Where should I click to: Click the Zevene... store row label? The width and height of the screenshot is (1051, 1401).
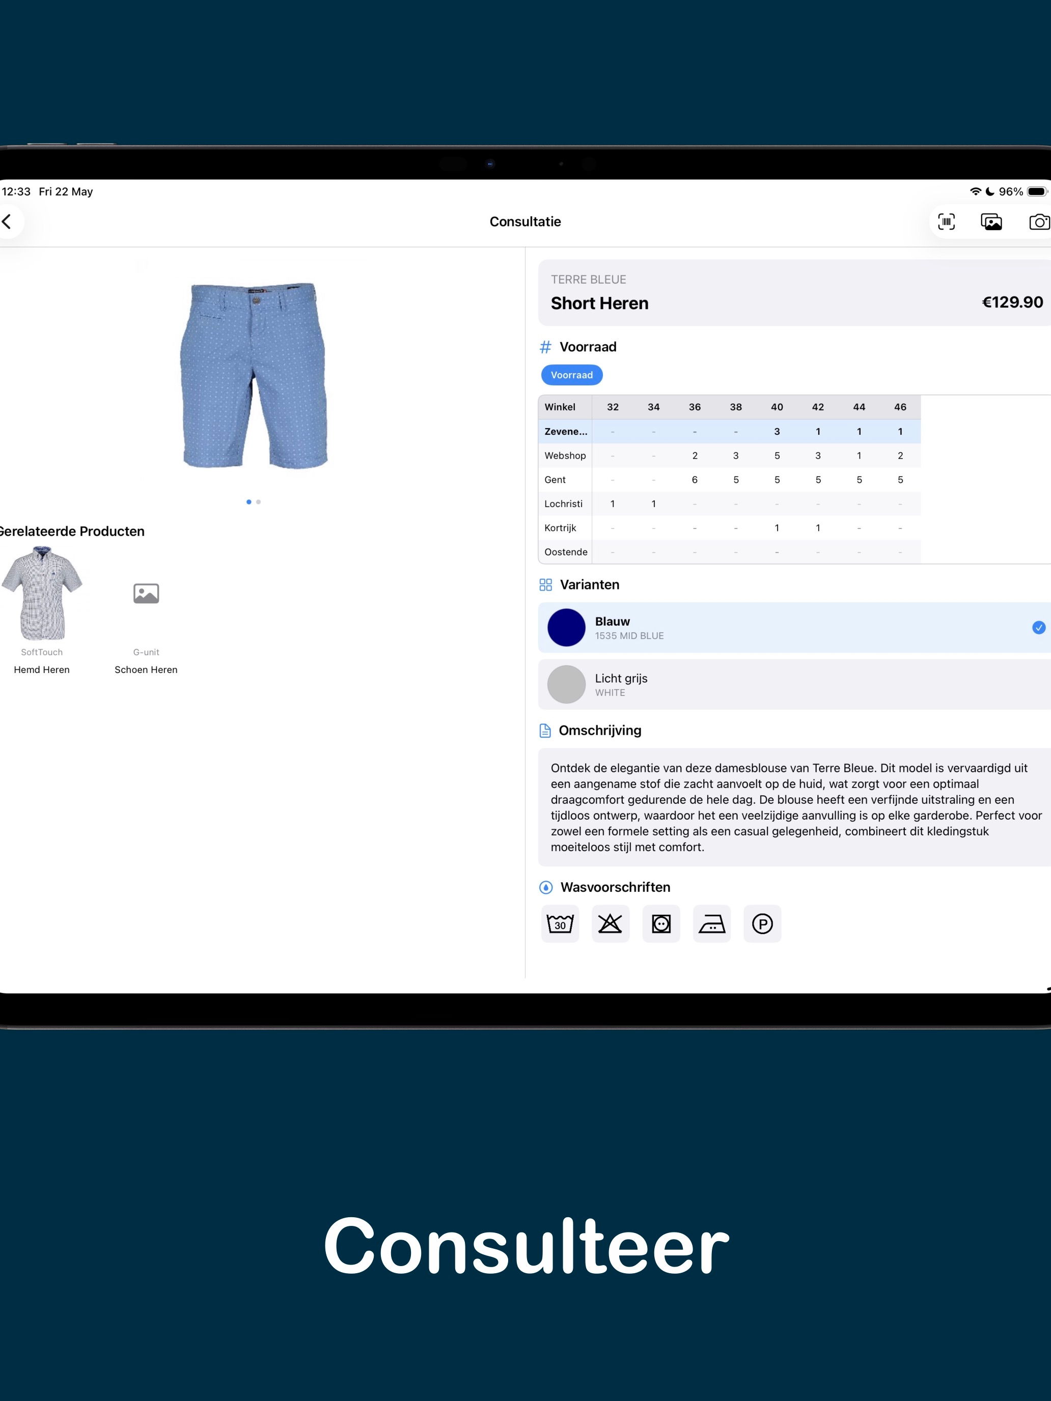pyautogui.click(x=566, y=431)
